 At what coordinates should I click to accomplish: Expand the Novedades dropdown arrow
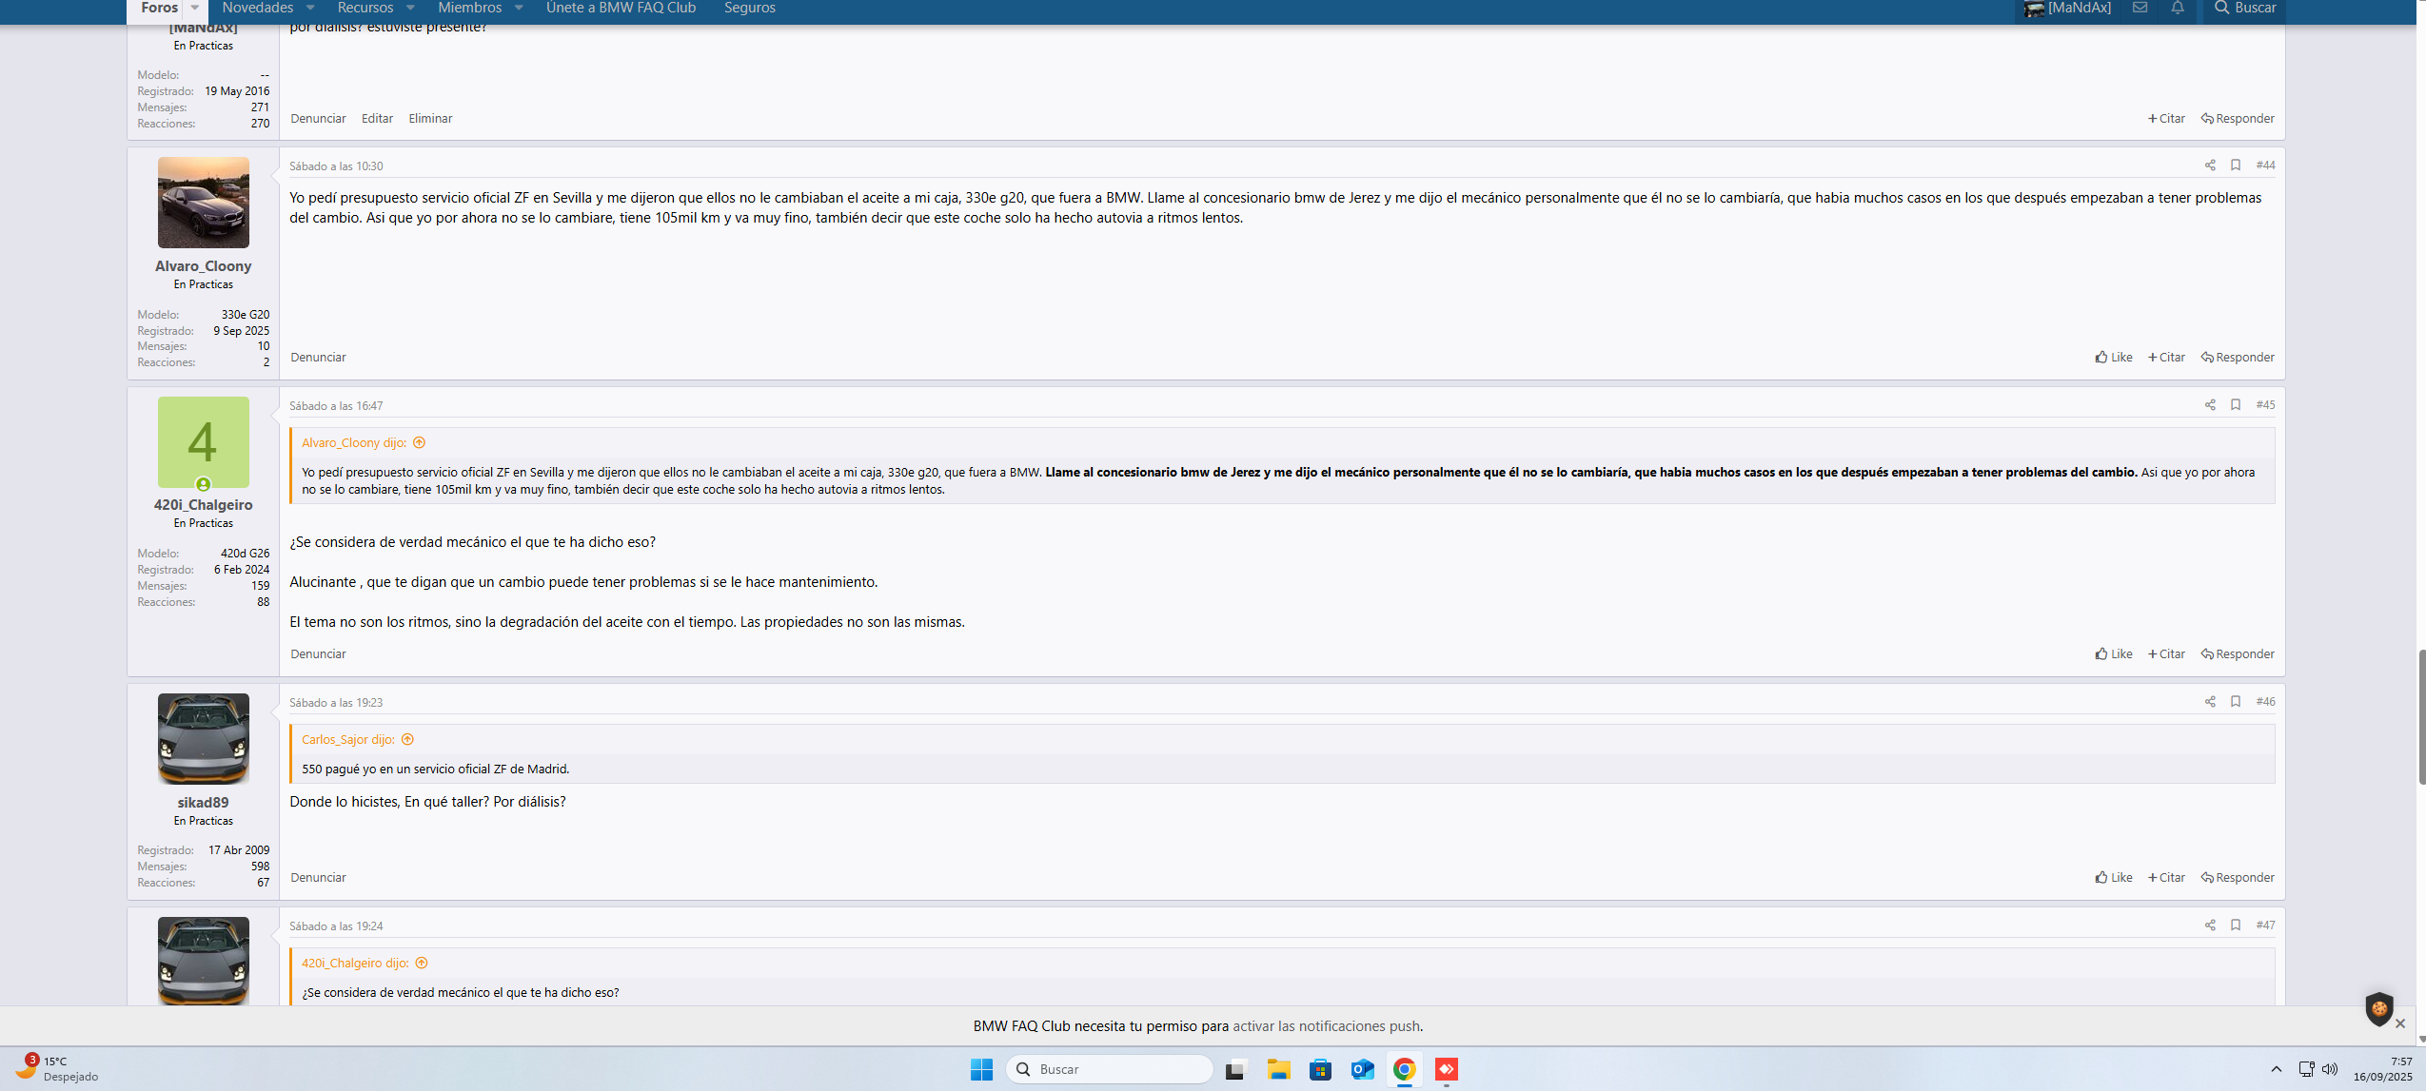310,8
